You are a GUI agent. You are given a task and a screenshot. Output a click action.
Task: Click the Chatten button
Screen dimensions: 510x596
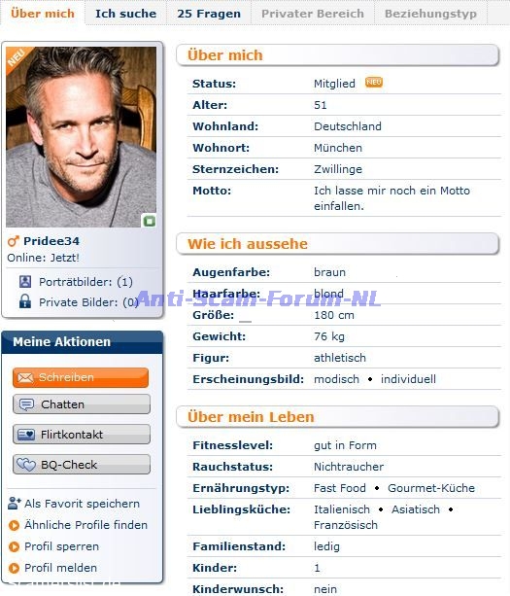pos(82,404)
